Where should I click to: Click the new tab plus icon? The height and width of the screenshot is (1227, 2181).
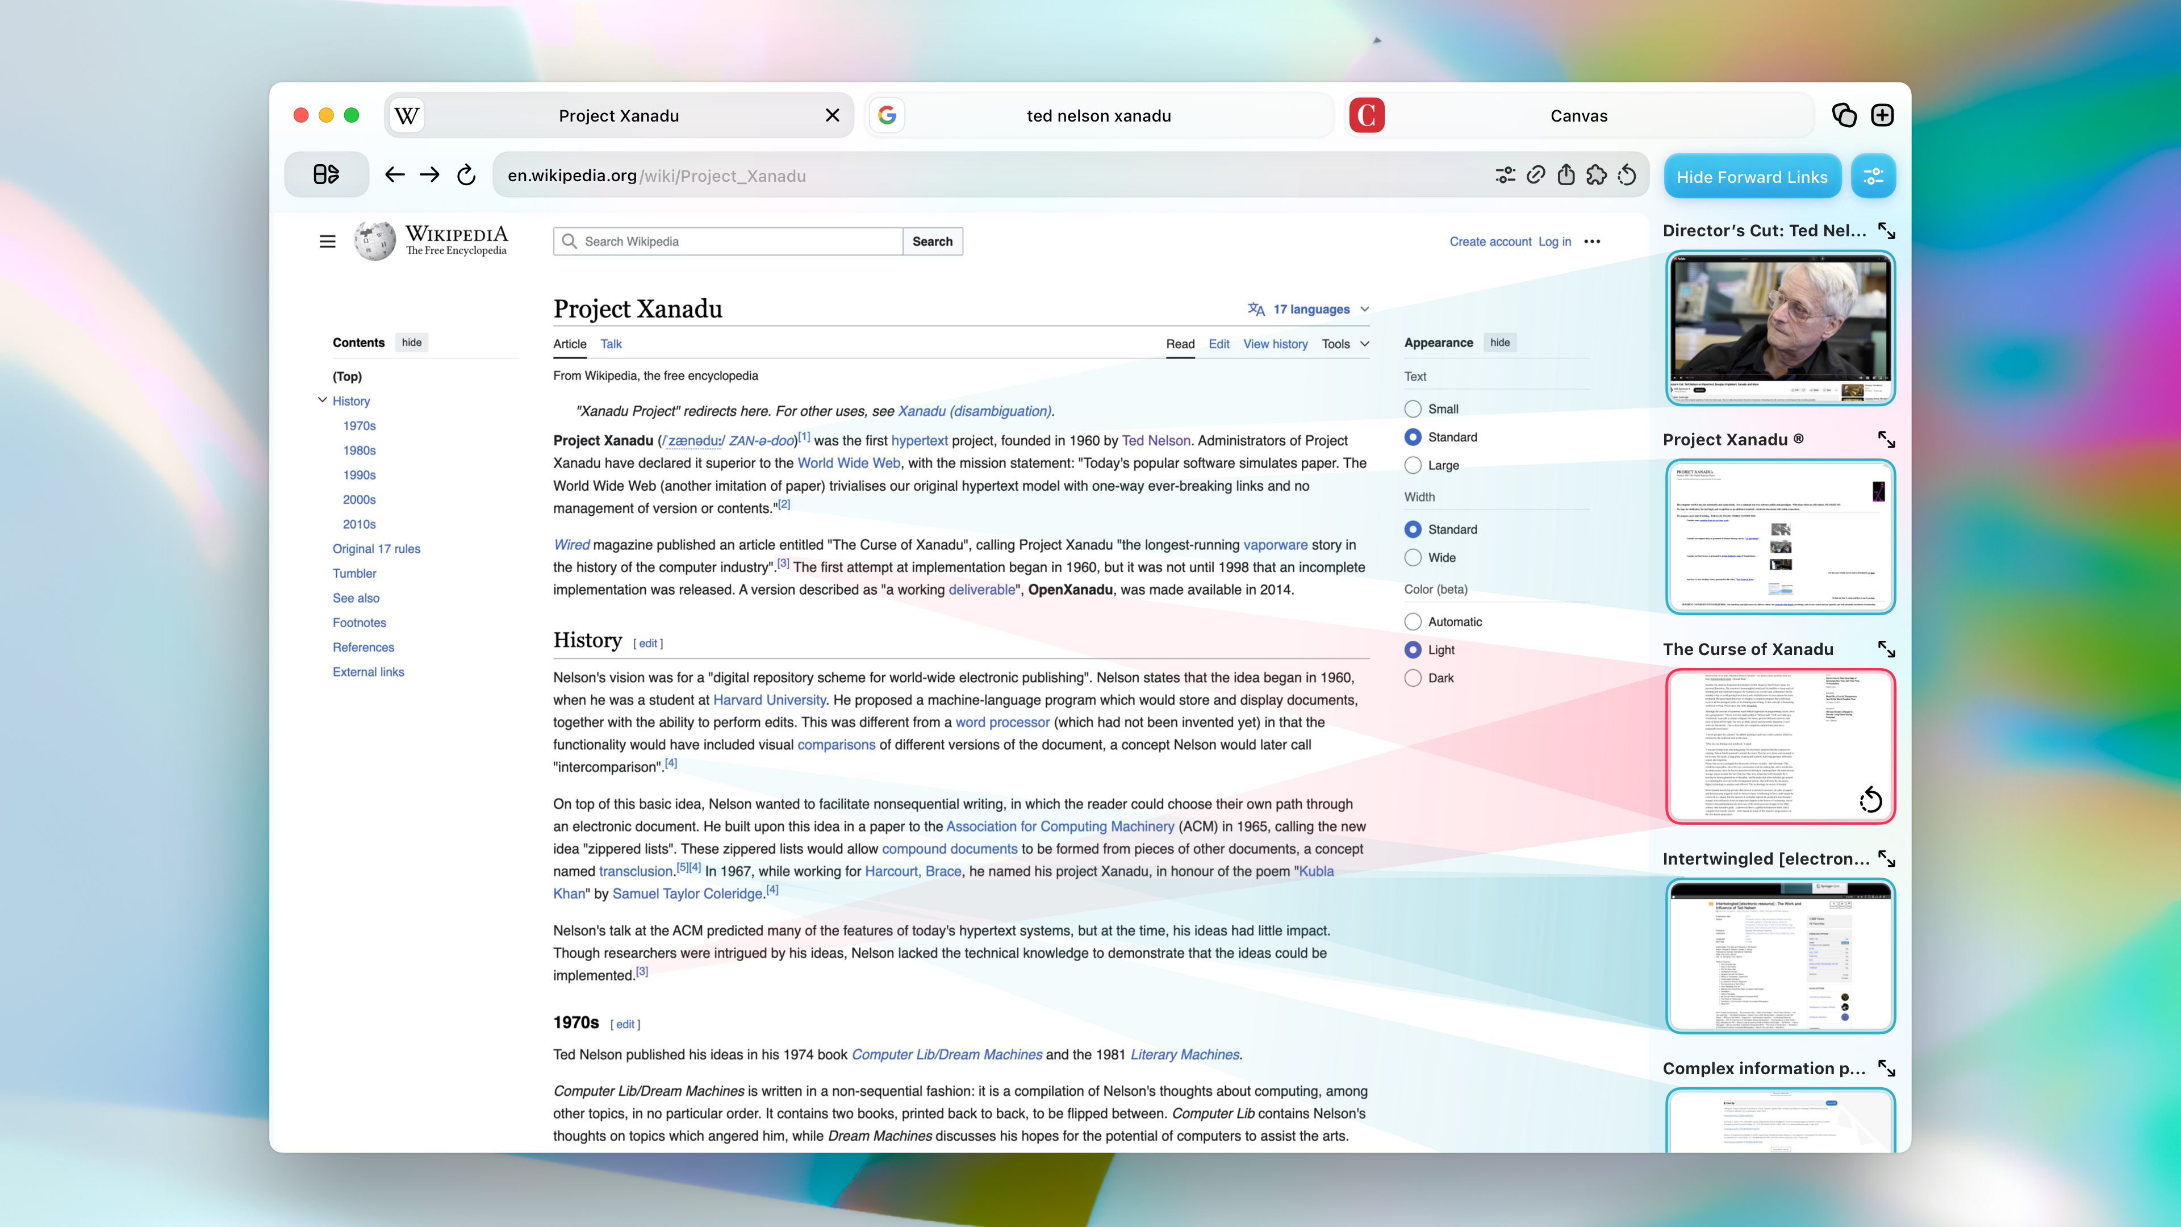point(1881,115)
